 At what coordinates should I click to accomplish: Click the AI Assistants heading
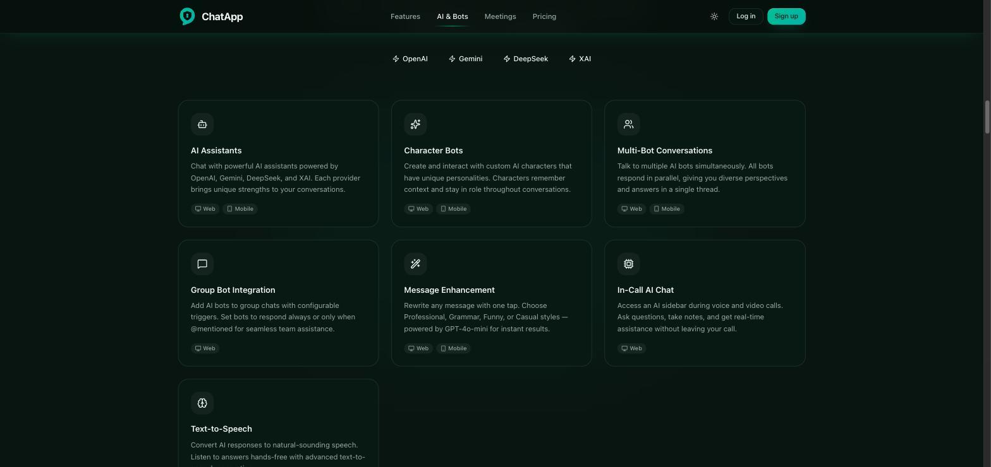click(x=216, y=150)
